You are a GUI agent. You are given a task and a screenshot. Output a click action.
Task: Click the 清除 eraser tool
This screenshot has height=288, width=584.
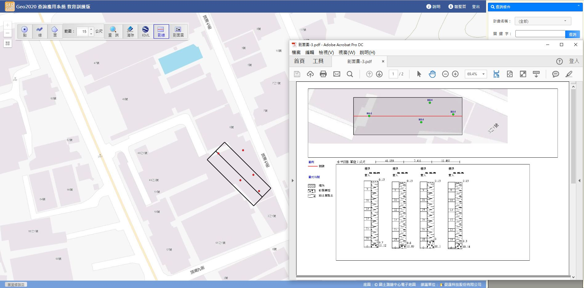pyautogui.click(x=130, y=31)
